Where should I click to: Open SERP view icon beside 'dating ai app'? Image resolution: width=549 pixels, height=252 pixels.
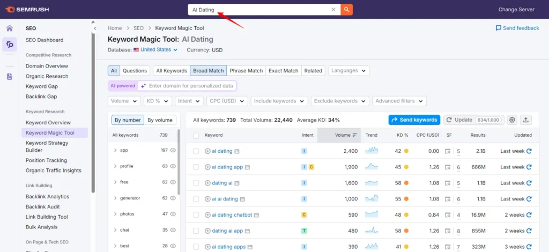tap(248, 231)
